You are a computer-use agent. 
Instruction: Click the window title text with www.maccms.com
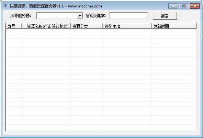56,6
